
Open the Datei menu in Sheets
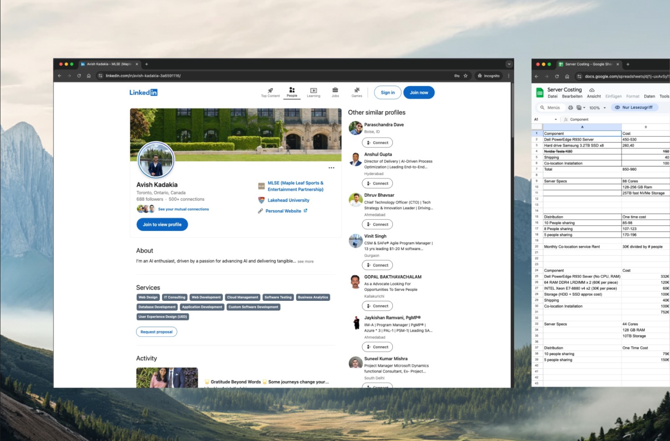(x=552, y=96)
